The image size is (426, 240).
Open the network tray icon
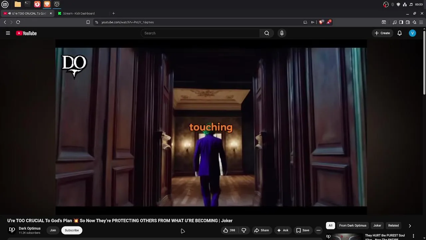[405, 4]
